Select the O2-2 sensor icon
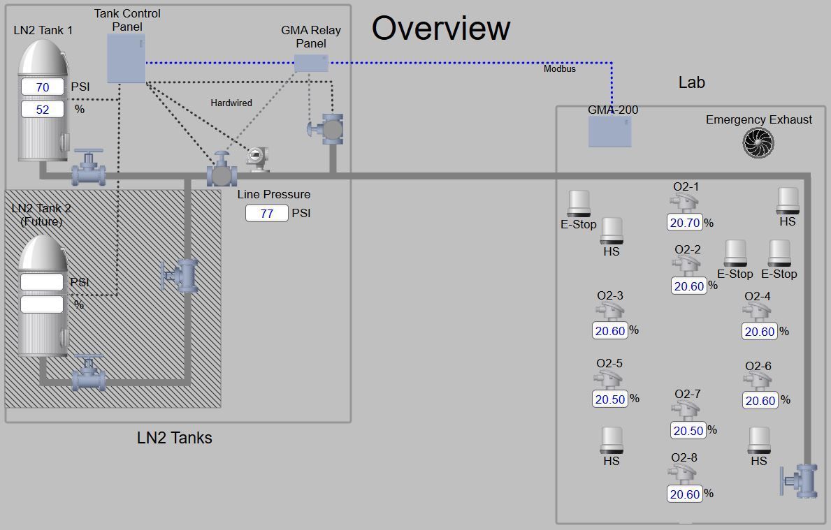The image size is (831, 530). point(686,266)
